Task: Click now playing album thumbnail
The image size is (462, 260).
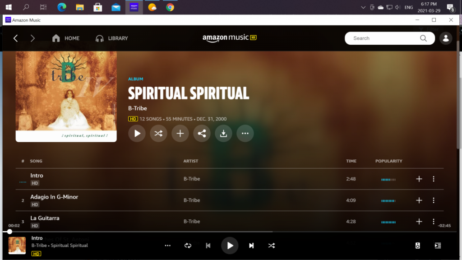Action: [x=17, y=245]
